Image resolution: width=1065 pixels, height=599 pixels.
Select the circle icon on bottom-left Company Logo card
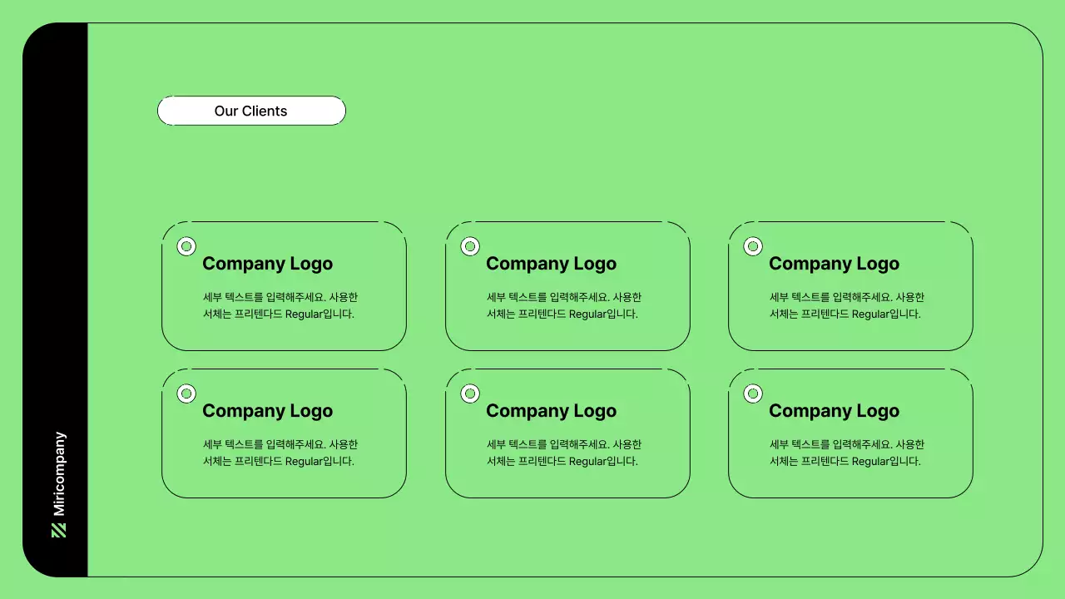pos(186,393)
